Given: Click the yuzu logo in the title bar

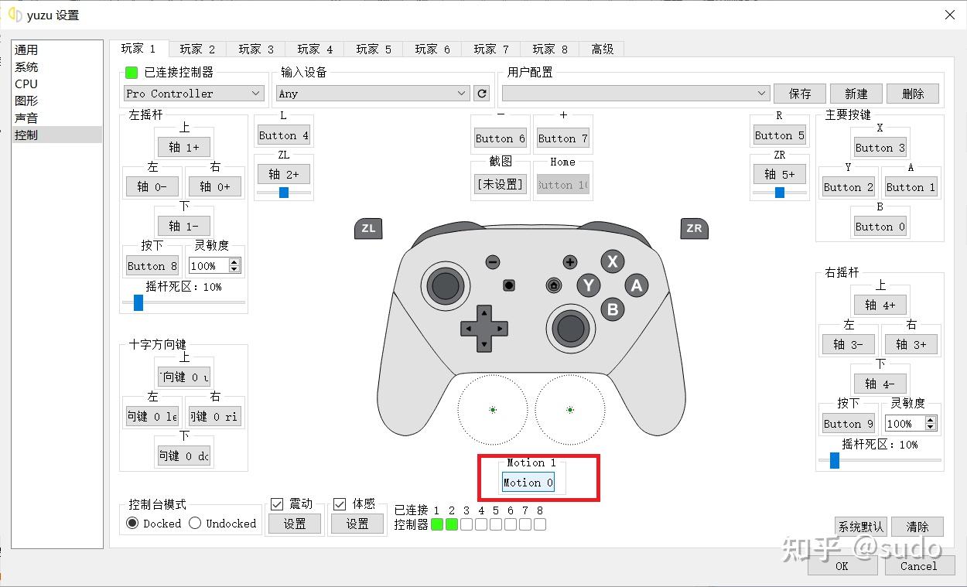Looking at the screenshot, I should pyautogui.click(x=14, y=14).
